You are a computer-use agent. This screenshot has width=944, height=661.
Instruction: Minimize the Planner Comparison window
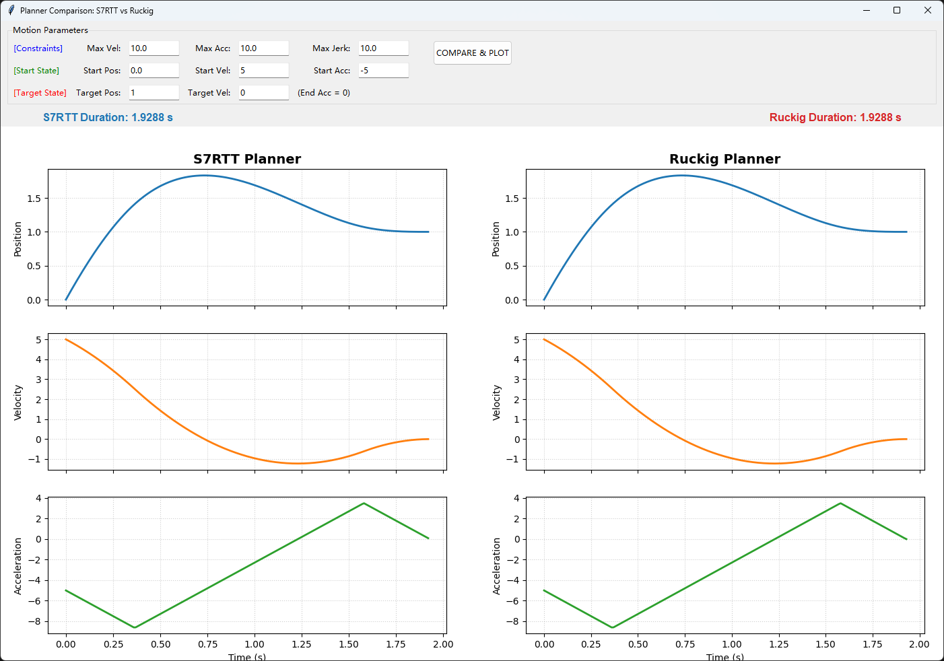[866, 10]
